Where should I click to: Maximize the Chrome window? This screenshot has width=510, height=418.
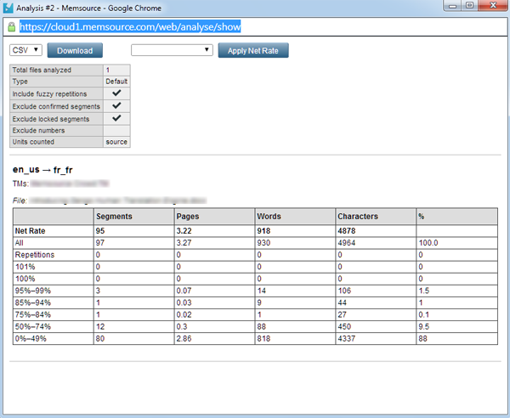(469, 5)
